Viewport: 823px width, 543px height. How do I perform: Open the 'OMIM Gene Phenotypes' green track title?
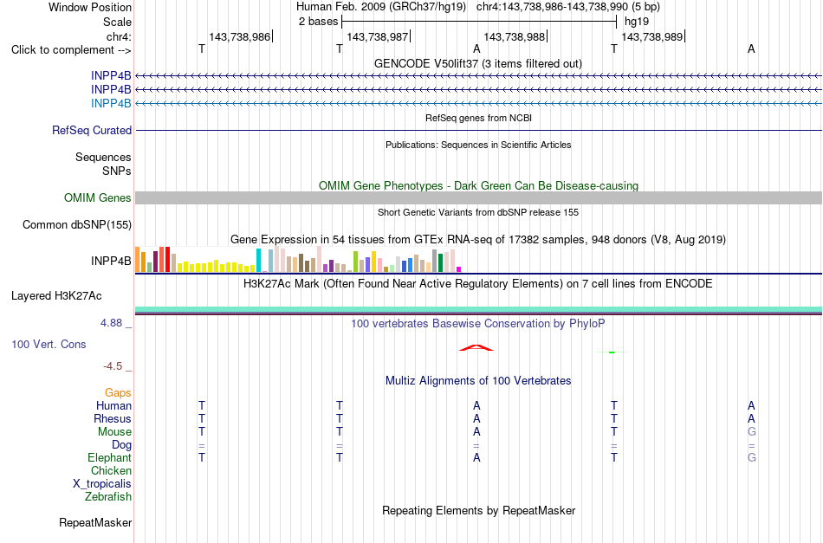point(478,185)
